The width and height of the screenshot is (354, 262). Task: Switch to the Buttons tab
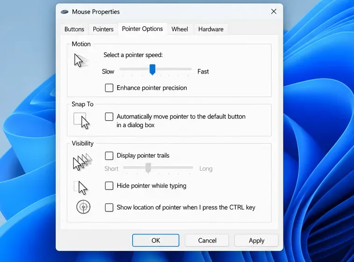pos(74,29)
